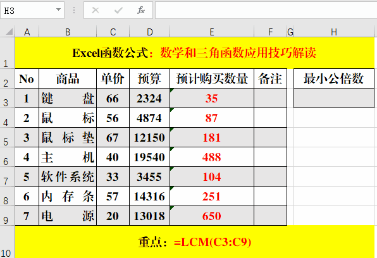Image resolution: width=377 pixels, height=258 pixels.
Task: Click budget cell '14316'
Action: pyautogui.click(x=150, y=196)
